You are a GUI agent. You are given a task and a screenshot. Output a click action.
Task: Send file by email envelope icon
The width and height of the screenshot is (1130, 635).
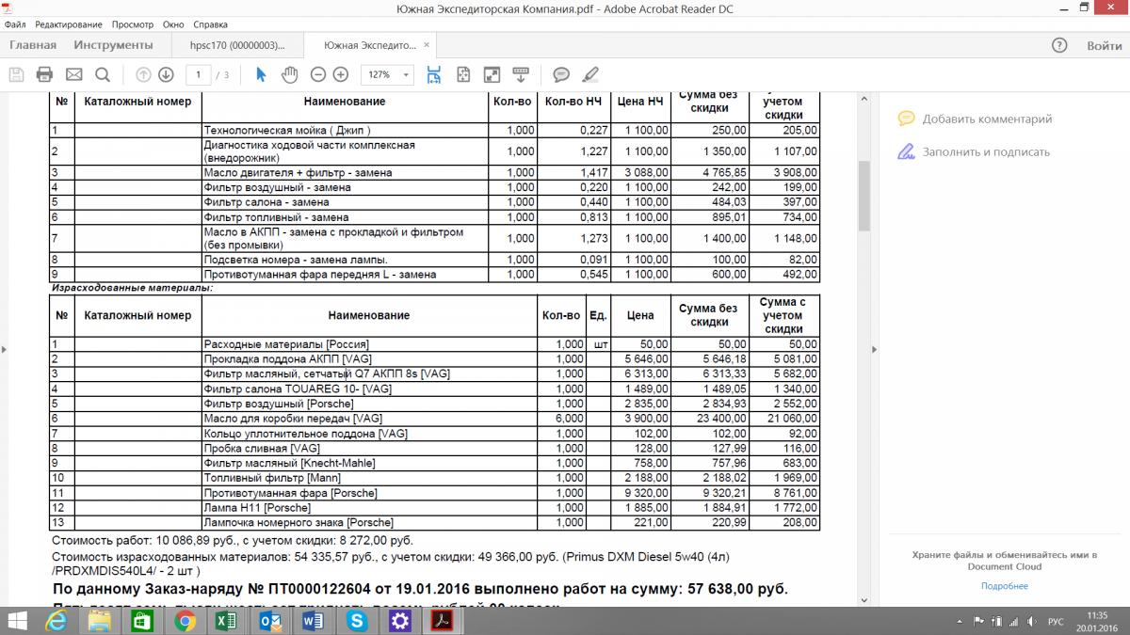(x=73, y=74)
